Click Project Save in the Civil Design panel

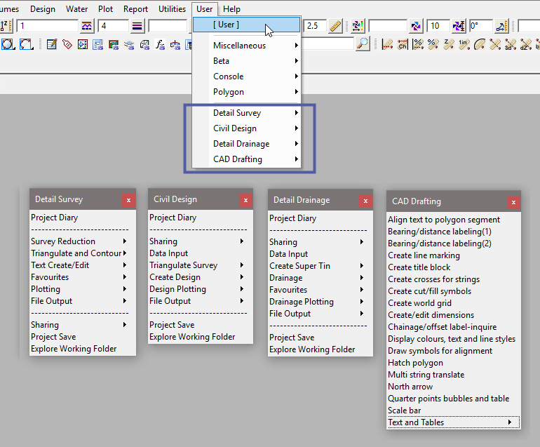(x=172, y=325)
